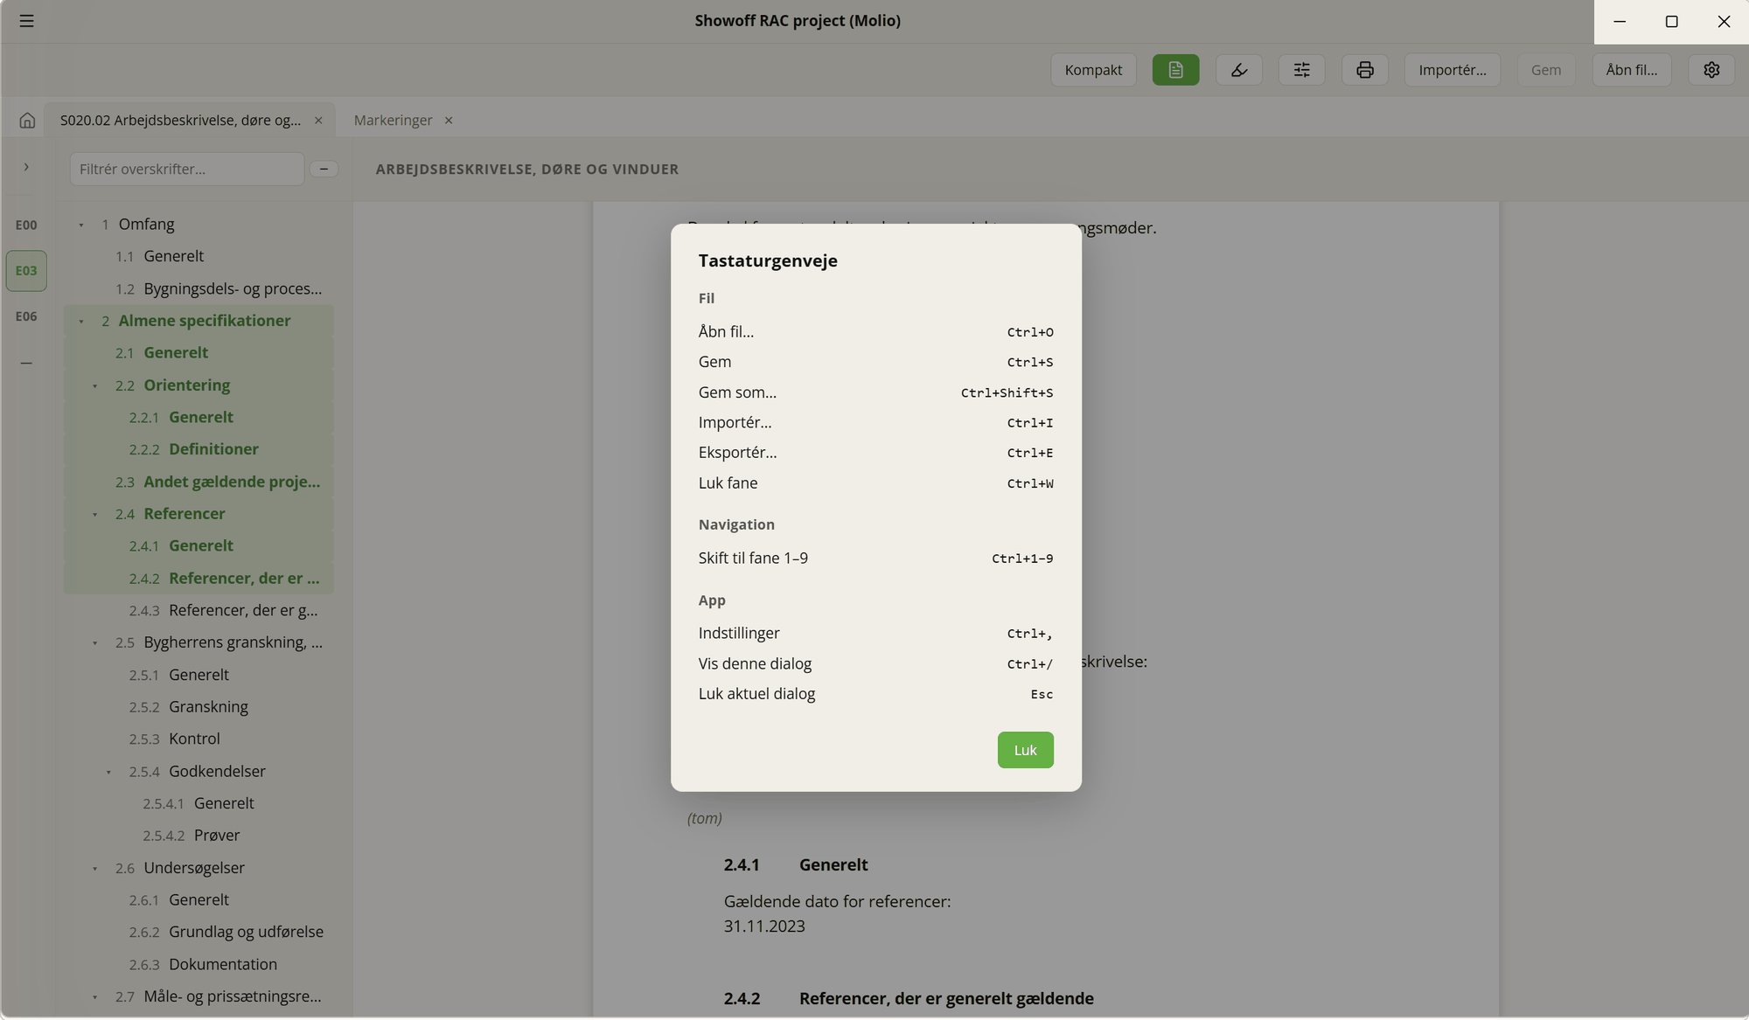
Task: Select the E00 sidebar marker
Action: click(x=26, y=225)
